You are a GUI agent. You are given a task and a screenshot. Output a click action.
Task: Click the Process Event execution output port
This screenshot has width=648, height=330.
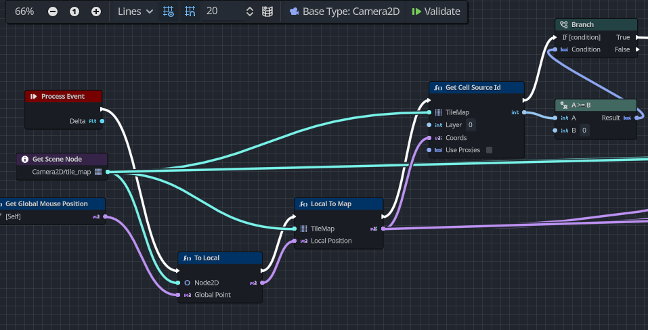102,110
